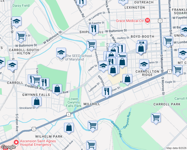
Task: Click the Strickland St street label
Action: [27, 108]
